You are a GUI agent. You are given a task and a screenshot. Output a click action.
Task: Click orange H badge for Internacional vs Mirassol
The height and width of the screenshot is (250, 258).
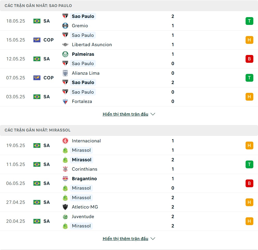click(249, 145)
